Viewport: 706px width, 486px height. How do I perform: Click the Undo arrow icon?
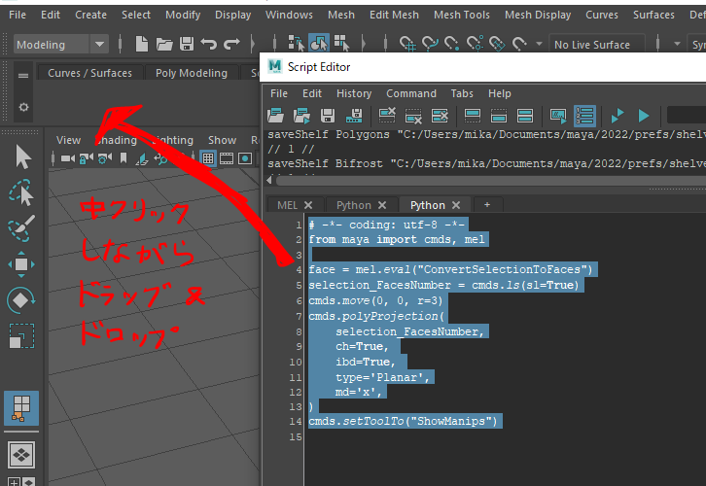point(208,44)
